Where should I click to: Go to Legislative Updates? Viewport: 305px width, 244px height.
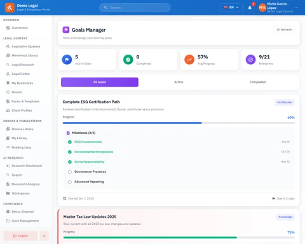point(23,46)
